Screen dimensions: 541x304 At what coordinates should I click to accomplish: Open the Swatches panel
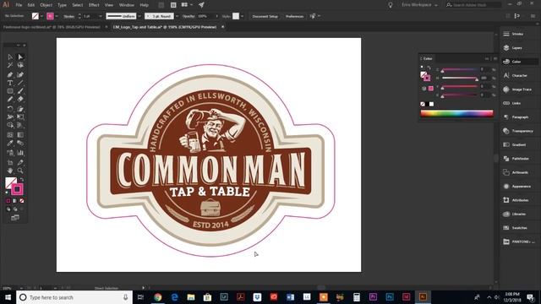[516, 228]
